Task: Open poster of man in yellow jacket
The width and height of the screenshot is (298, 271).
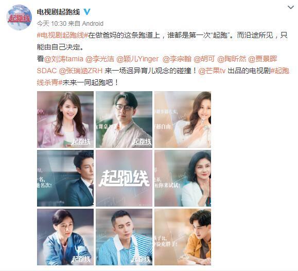Action: click(183, 237)
